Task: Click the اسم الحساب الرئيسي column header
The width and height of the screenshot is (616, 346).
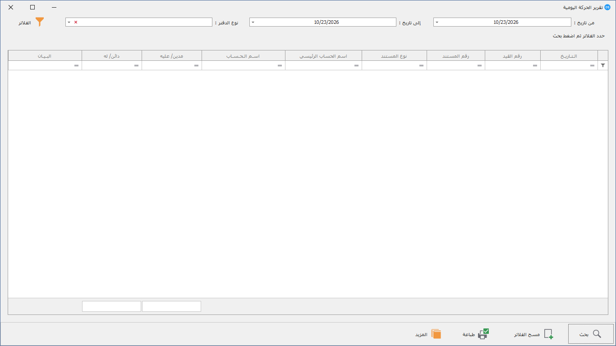Action: coord(323,55)
